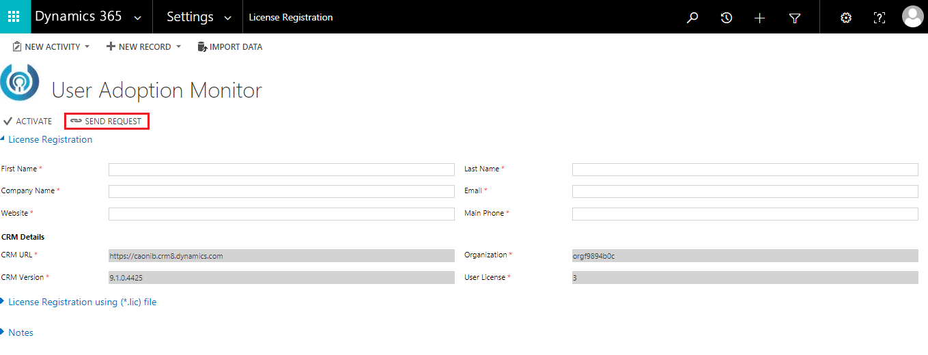Open the settings gear icon
This screenshot has width=928, height=355.
[x=846, y=18]
